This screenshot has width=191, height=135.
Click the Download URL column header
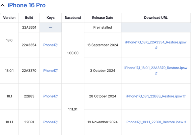[x=156, y=18]
